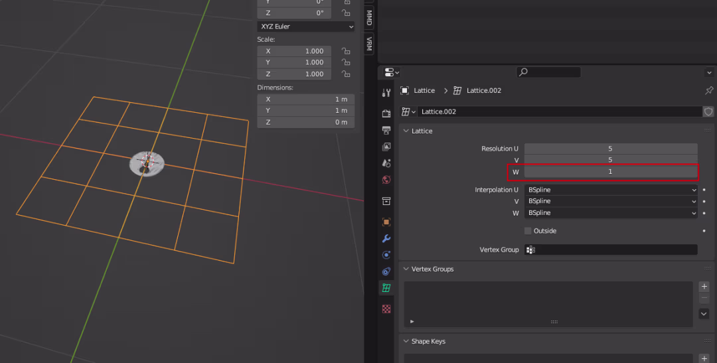Click the Scale Z value field
Viewport: 717px width, 363px height.
tap(294, 74)
